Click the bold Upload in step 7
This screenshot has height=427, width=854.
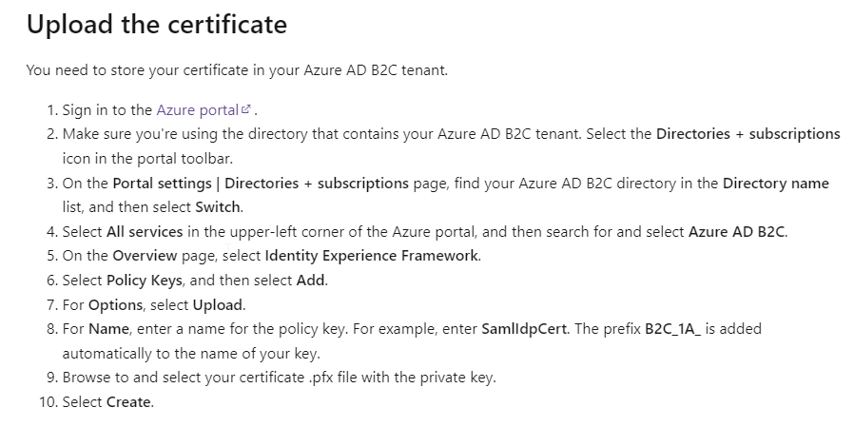tap(218, 305)
